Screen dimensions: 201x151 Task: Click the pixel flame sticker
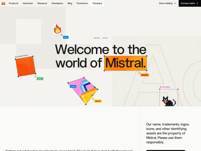[x=58, y=29]
